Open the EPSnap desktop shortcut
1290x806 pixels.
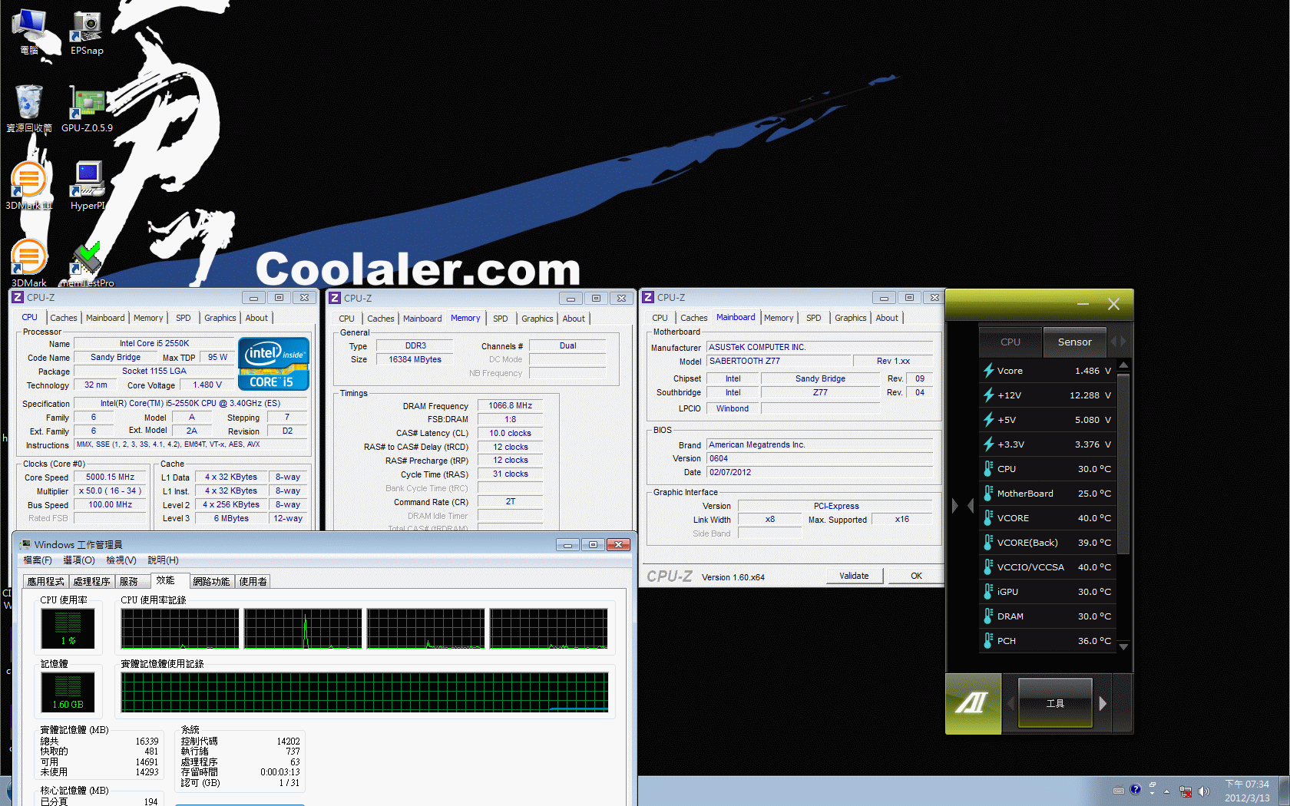click(87, 32)
